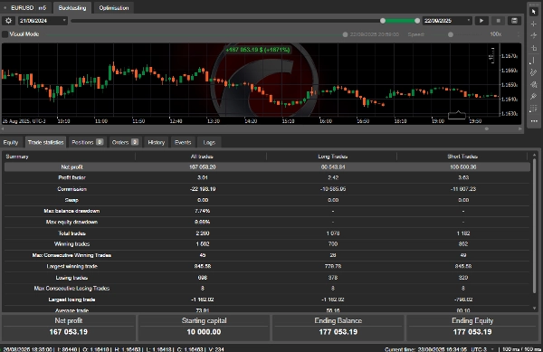Select the crosshair tool
The height and width of the screenshot is (352, 543).
pyautogui.click(x=534, y=24)
